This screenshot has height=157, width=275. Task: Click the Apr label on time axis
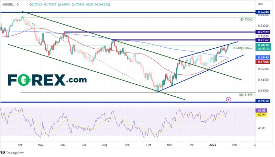click(20, 145)
